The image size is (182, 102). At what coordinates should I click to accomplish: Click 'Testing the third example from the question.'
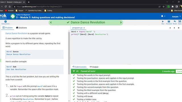tap(96, 90)
